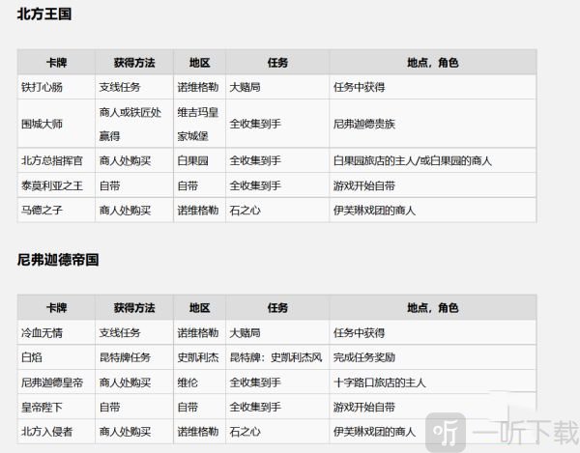580x453 pixels.
Task: Click '商人处购买' in the 尼弗迦德皇帝 row
Action: pos(125,382)
